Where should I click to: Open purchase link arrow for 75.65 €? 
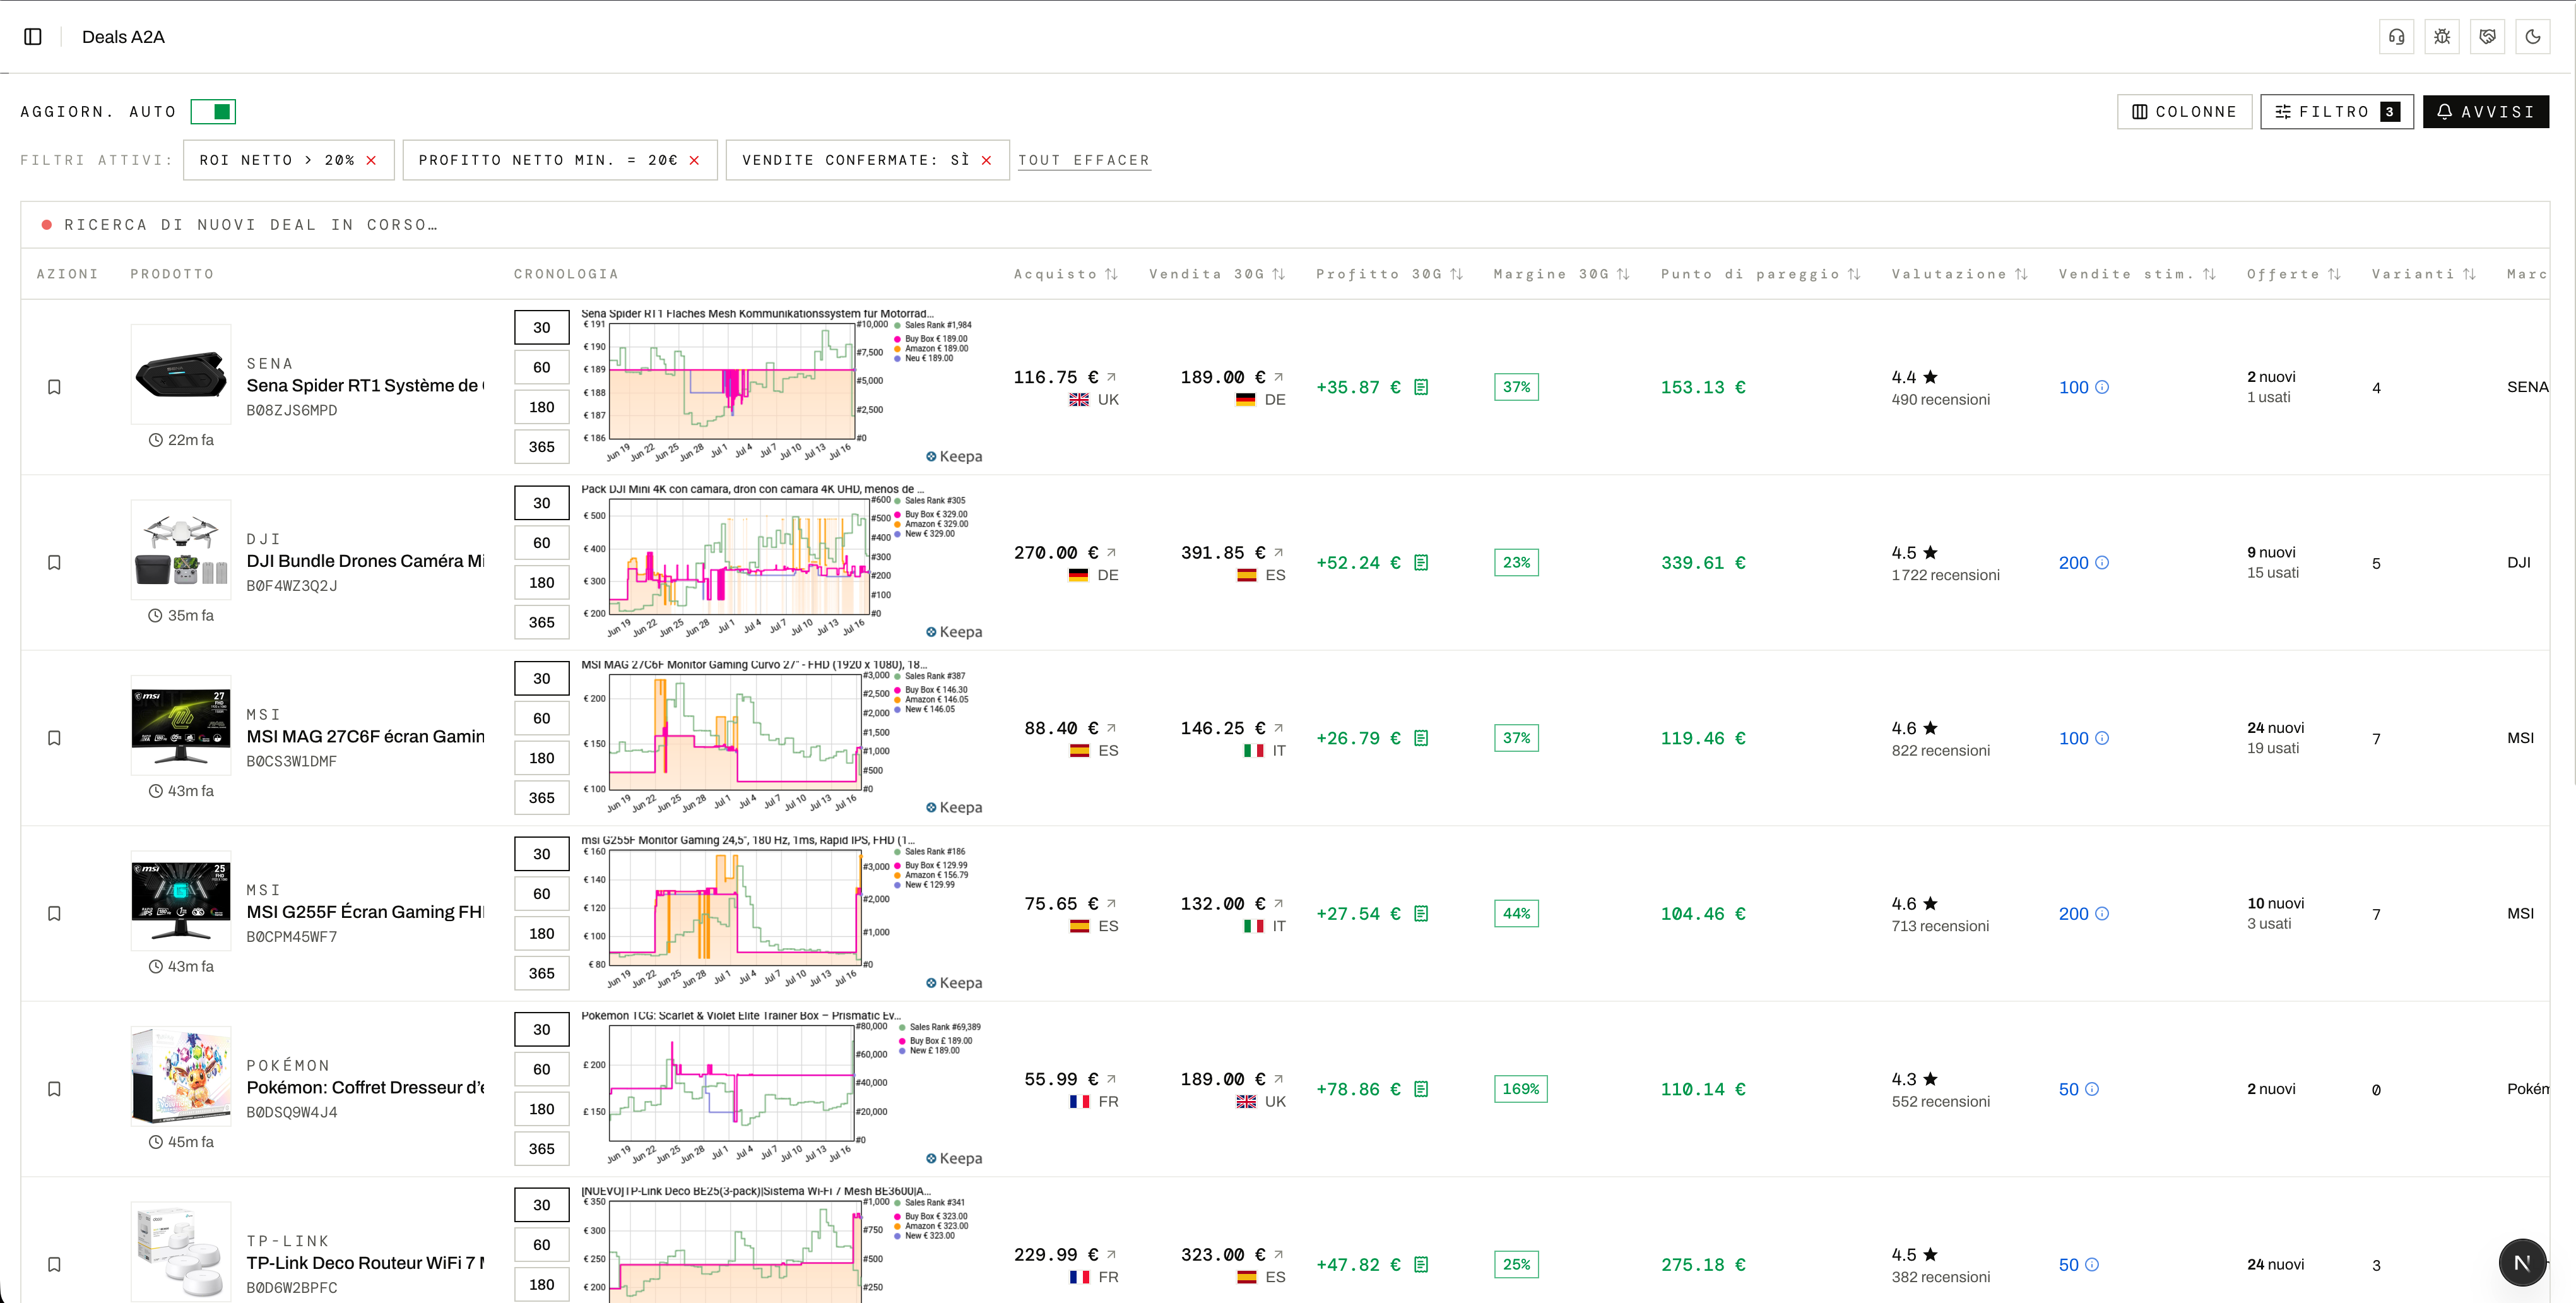point(1111,903)
